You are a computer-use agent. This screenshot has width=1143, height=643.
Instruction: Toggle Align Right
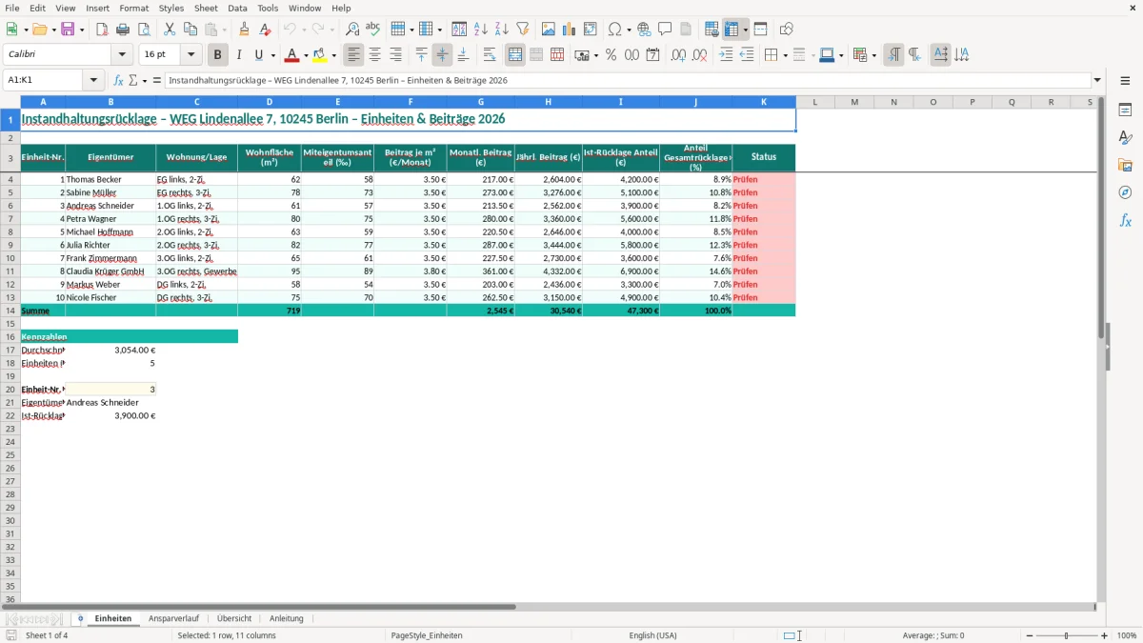pyautogui.click(x=395, y=55)
